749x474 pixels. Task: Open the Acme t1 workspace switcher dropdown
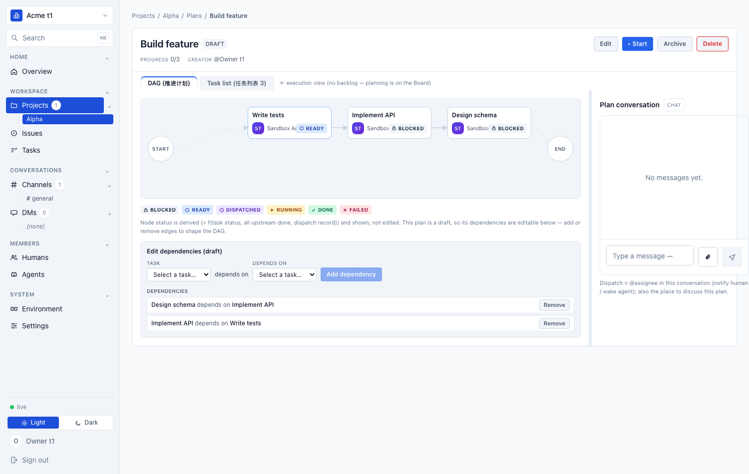coord(60,15)
